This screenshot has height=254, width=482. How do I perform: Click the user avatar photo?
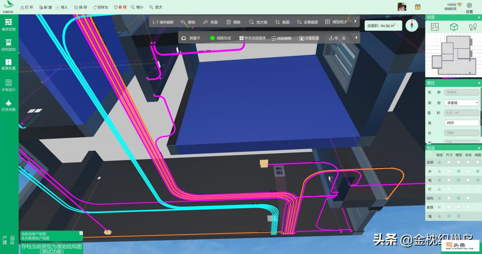(x=402, y=7)
